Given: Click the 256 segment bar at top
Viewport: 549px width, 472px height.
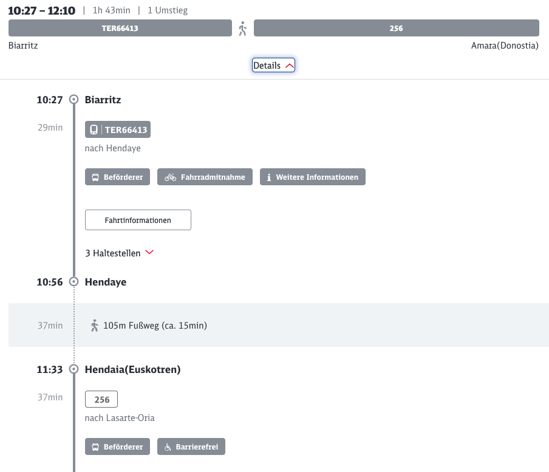Looking at the screenshot, I should tap(396, 28).
